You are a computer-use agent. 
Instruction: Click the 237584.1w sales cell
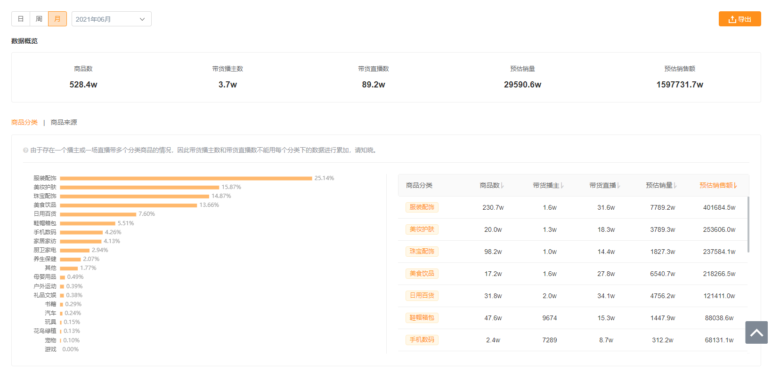click(719, 252)
